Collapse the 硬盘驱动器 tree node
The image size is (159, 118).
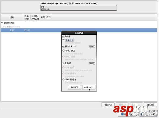point(2,23)
